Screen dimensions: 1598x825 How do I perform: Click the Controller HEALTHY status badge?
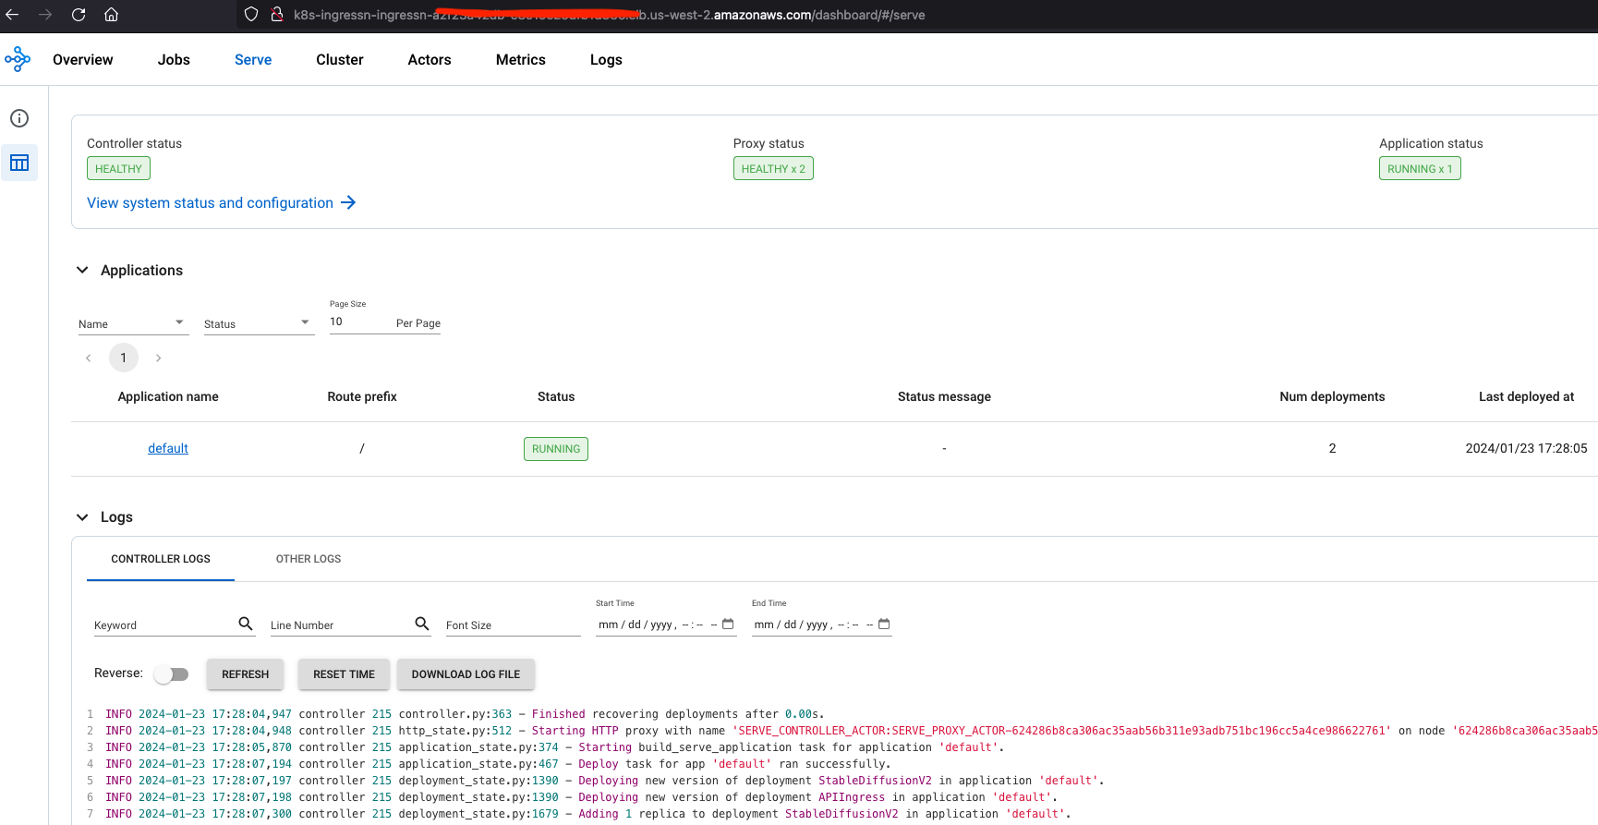[x=118, y=168]
